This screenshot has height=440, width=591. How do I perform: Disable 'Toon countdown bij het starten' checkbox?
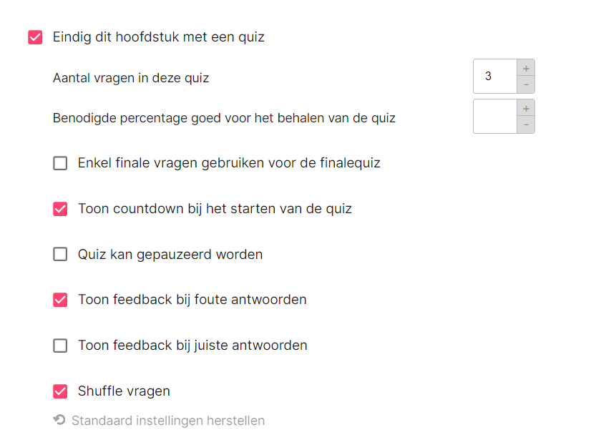(x=60, y=209)
